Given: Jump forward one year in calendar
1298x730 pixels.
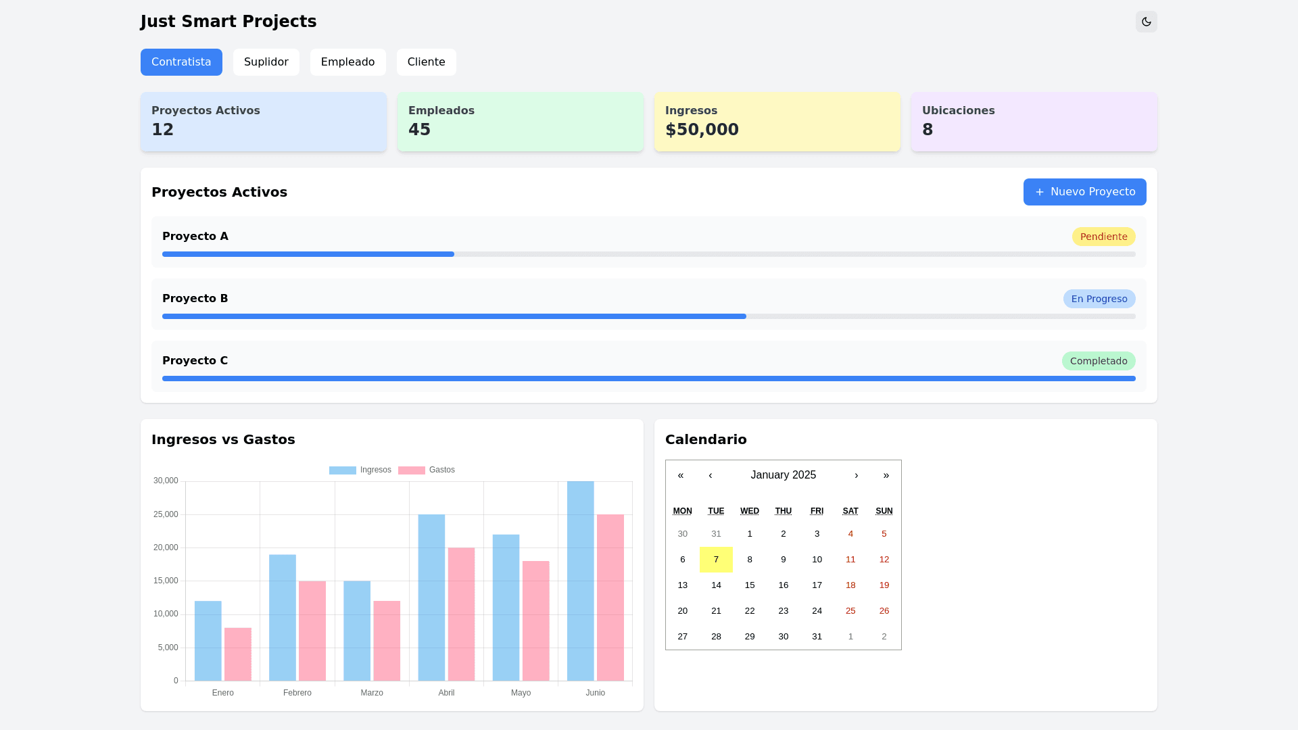Looking at the screenshot, I should point(886,475).
